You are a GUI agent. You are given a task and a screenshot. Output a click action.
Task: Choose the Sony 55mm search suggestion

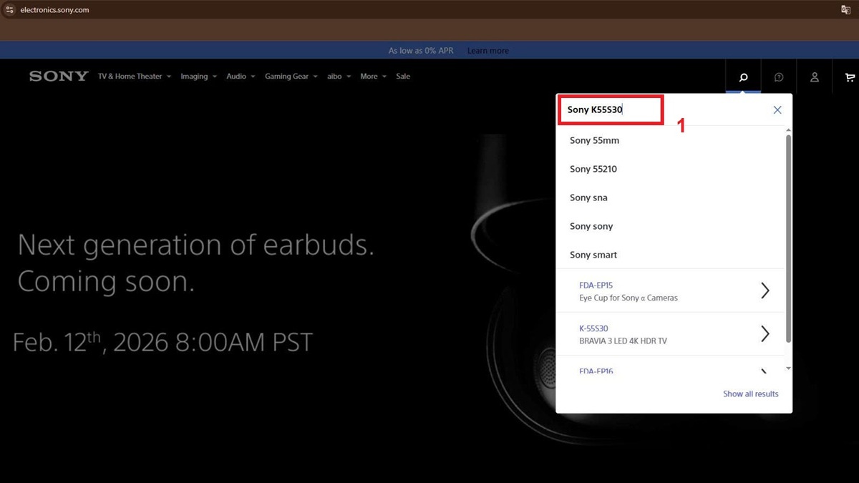pos(594,140)
